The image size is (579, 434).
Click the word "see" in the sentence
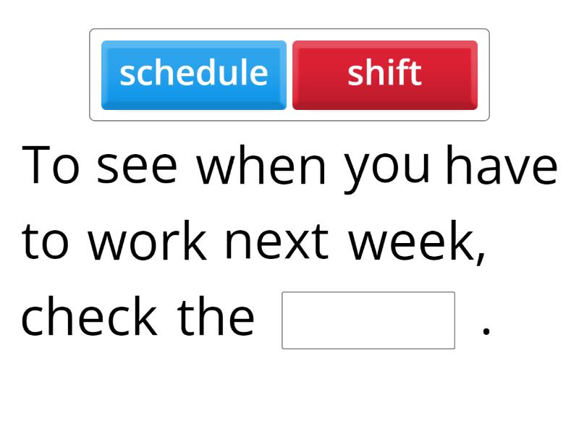pos(137,166)
